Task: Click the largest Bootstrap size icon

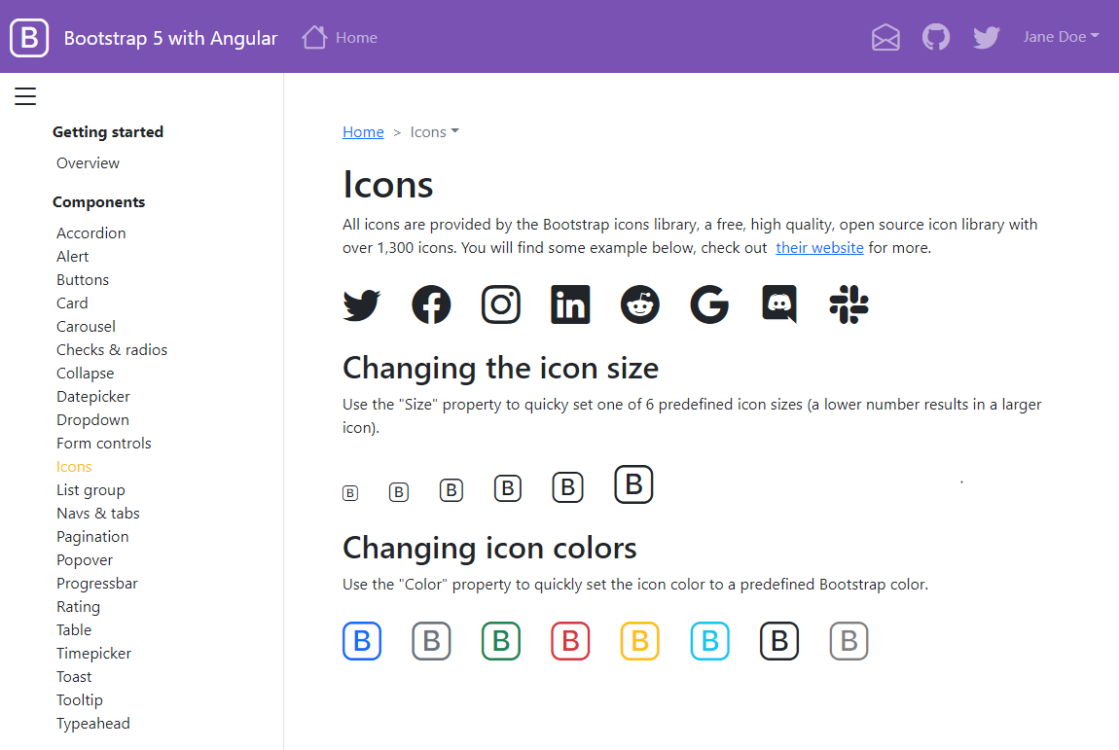Action: pyautogui.click(x=633, y=484)
